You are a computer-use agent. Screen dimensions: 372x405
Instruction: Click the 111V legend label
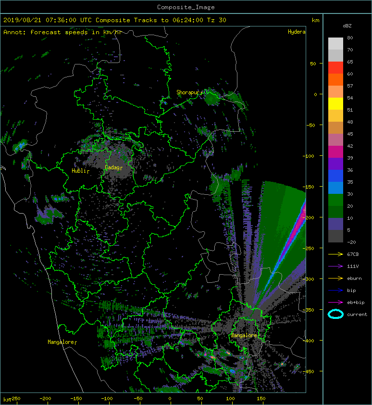353,266
